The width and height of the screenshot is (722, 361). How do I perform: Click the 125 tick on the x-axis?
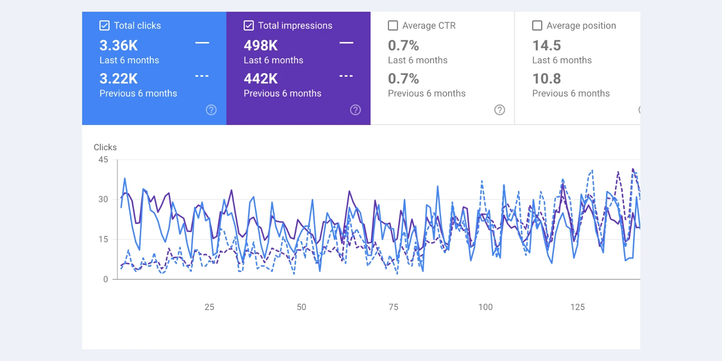click(x=578, y=307)
